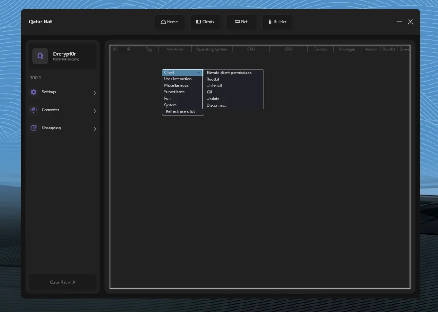Click the Operating System column header
The height and width of the screenshot is (312, 438).
pos(211,50)
